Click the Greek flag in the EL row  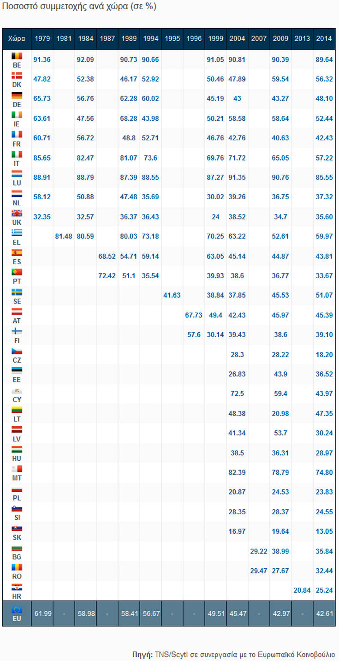pos(17,232)
